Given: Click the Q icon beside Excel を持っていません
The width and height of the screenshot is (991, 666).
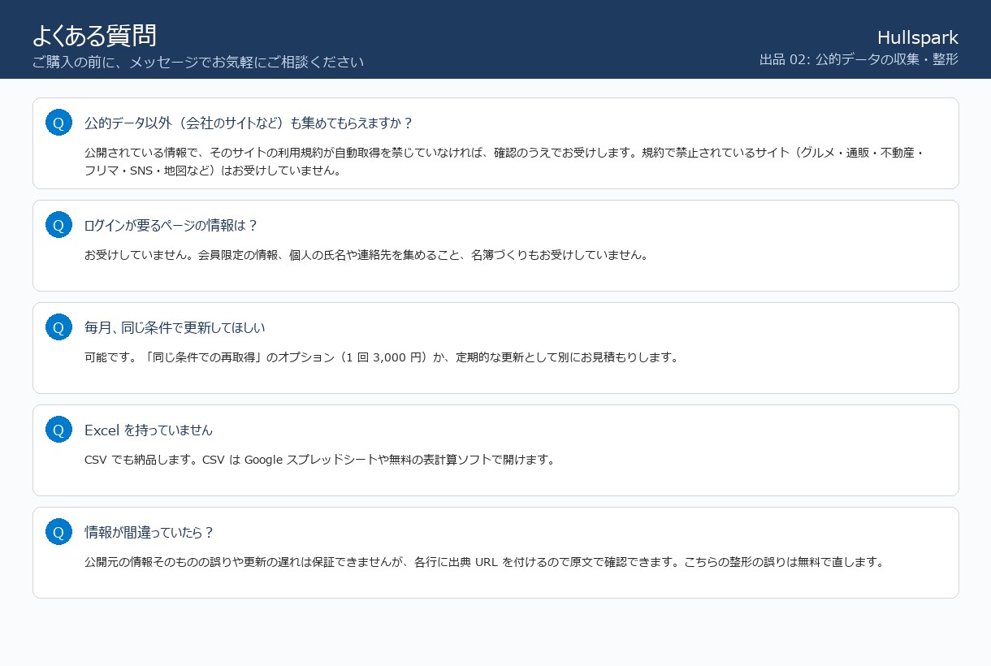Looking at the screenshot, I should coord(58,430).
